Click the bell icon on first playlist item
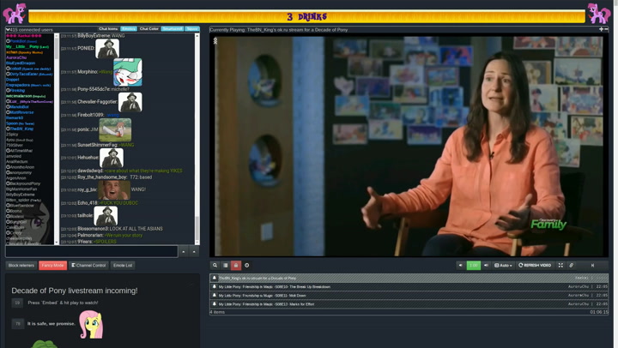The image size is (618, 348). point(215,278)
